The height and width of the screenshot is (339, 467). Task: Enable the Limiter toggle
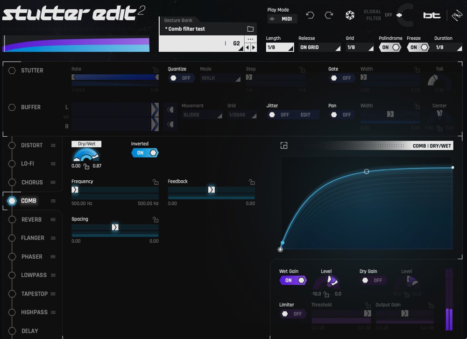tap(293, 314)
